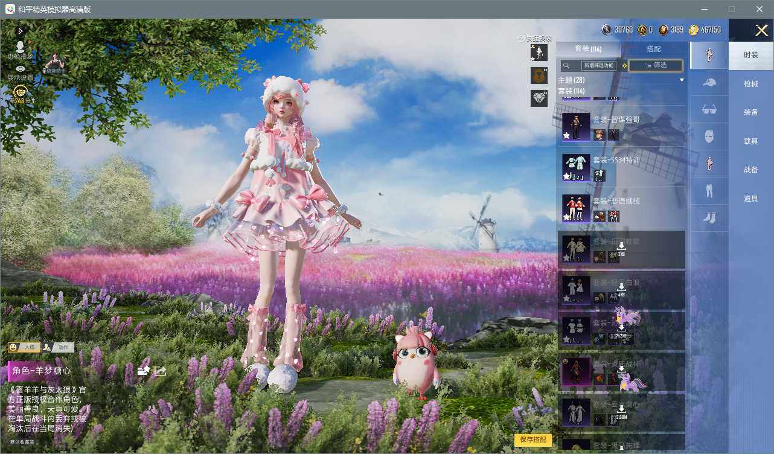Switch to the 动作 action toggle
Viewport: 774px width, 454px height.
click(x=58, y=347)
